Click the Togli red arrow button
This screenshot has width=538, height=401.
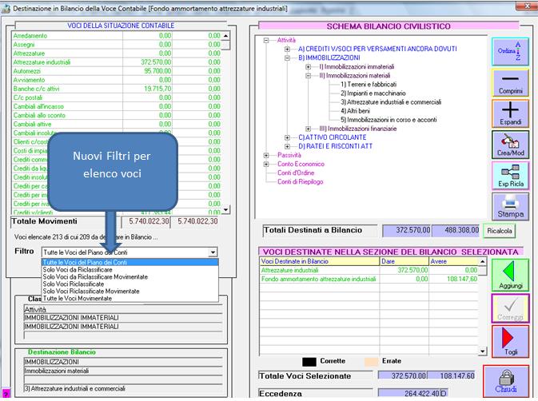coord(510,341)
